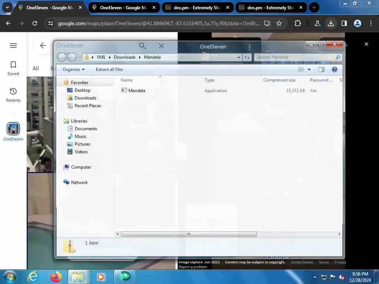Click Mandela in the breadcrumb path
The height and width of the screenshot is (284, 379).
[x=152, y=57]
